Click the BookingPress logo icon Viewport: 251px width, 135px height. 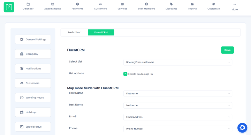[9, 7]
